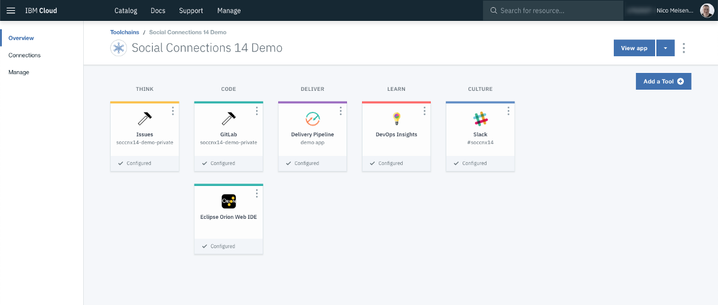Image resolution: width=718 pixels, height=305 pixels.
Task: Select Connections in the sidebar
Action: (25, 55)
